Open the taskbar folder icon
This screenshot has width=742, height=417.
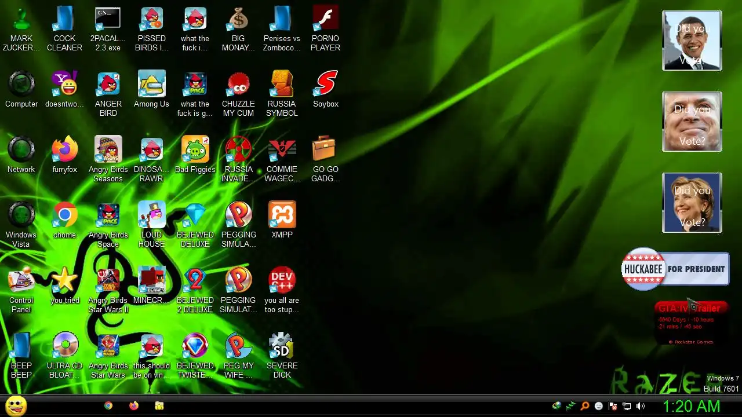(159, 406)
